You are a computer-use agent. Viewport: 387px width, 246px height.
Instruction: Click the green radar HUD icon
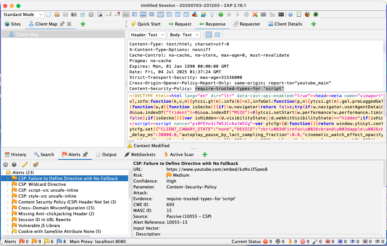316,14
